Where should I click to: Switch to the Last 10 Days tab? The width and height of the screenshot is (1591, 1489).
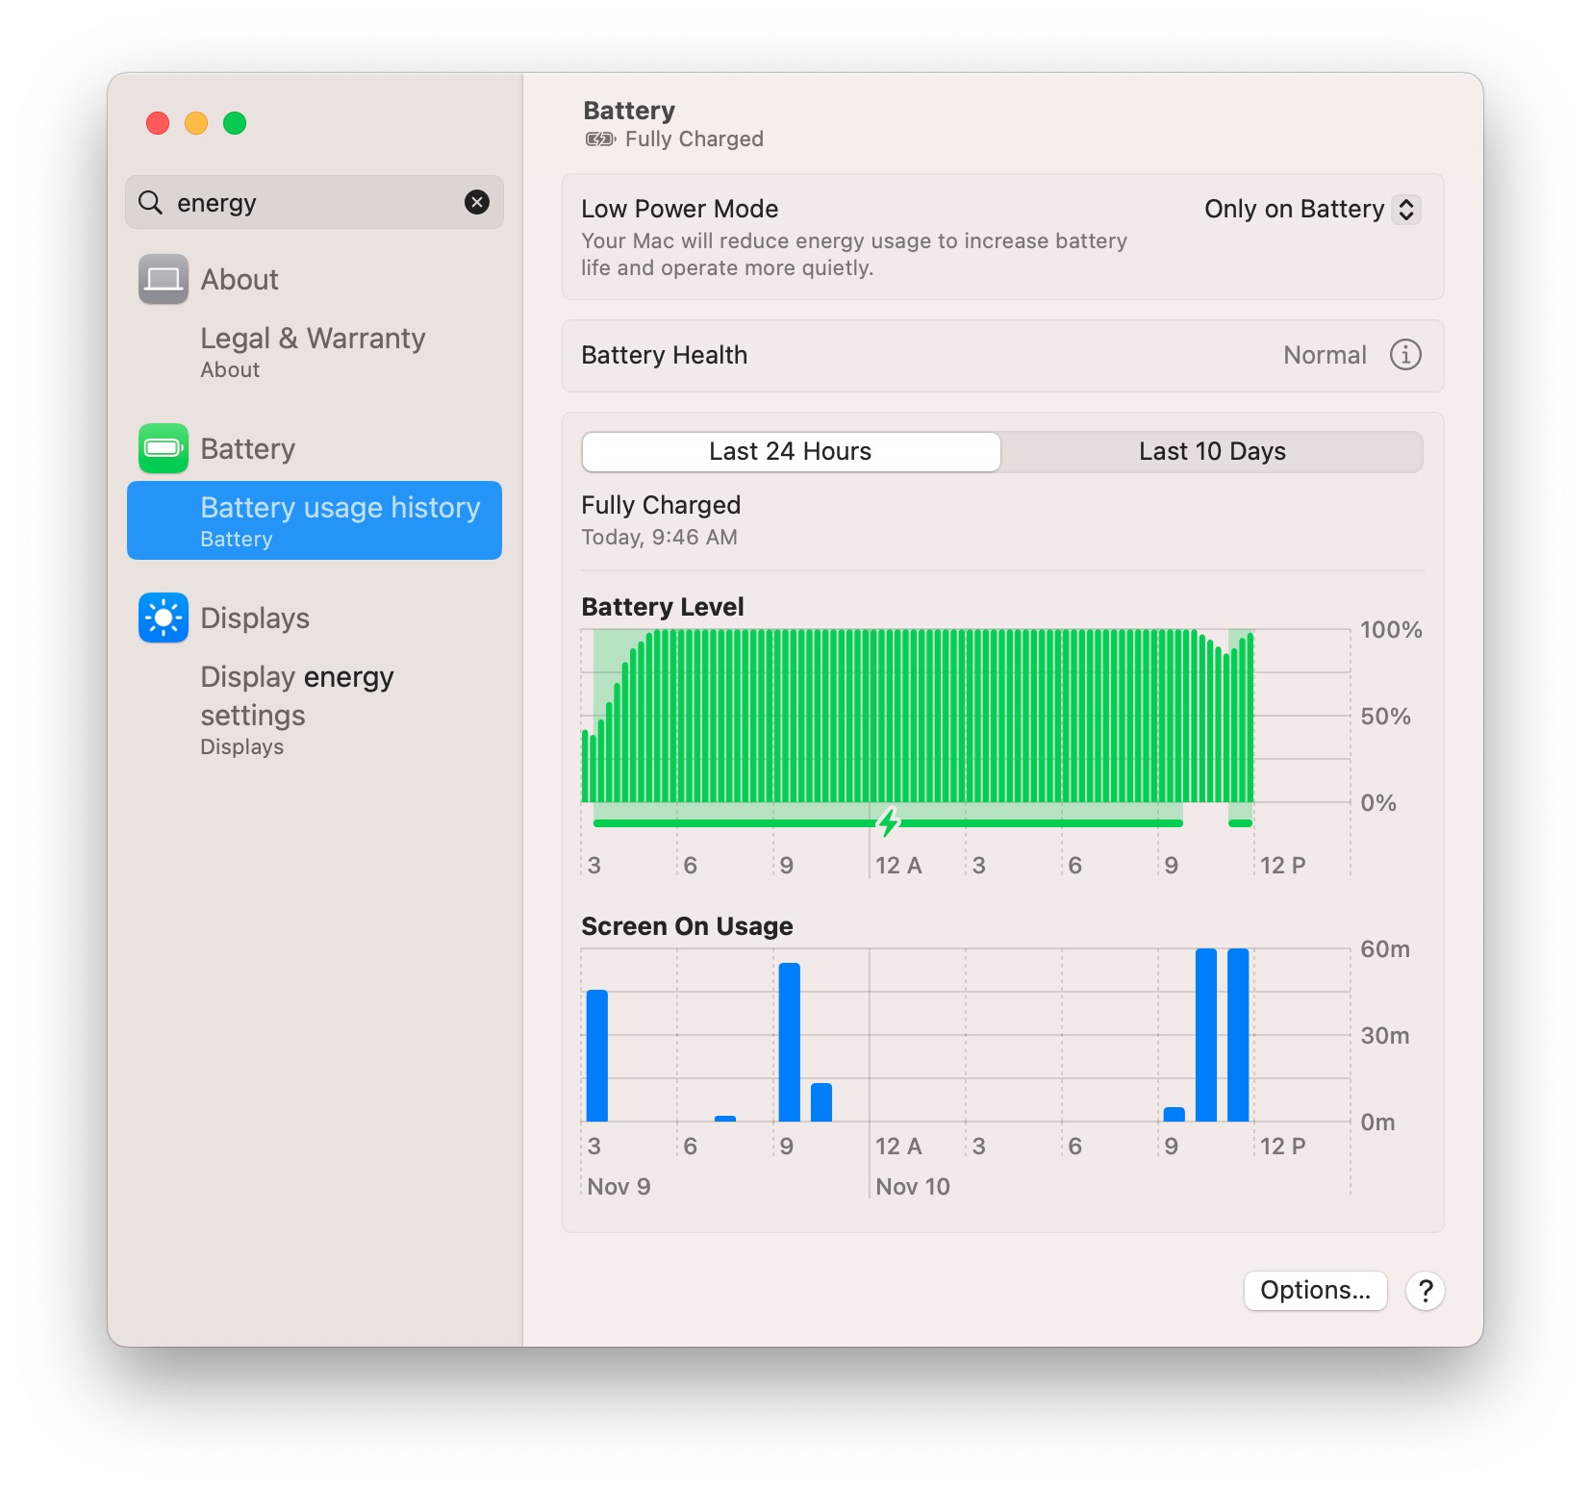click(1212, 451)
